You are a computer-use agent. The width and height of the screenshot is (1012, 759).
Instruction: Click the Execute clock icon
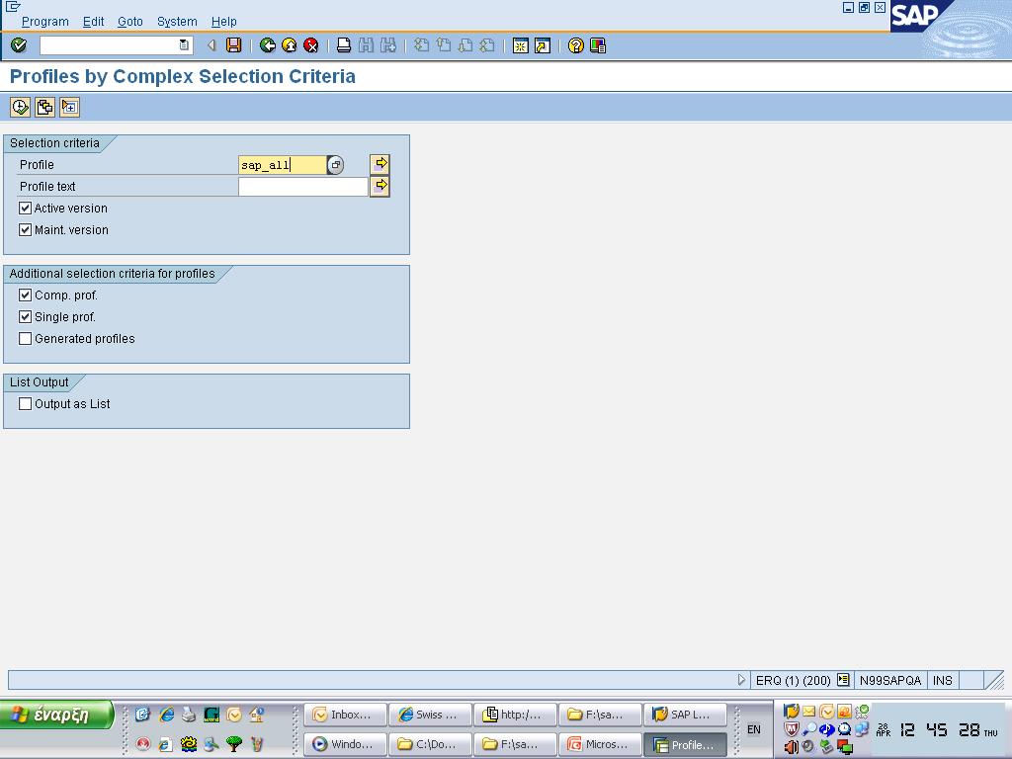tap(20, 107)
